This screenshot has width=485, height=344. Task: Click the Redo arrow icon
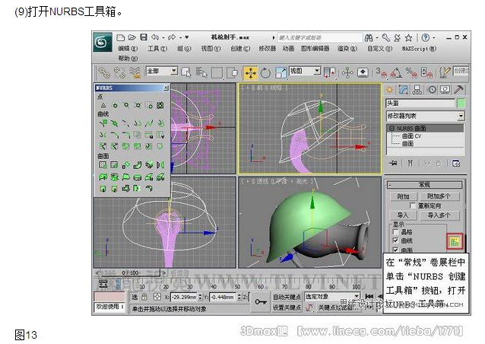click(x=172, y=37)
